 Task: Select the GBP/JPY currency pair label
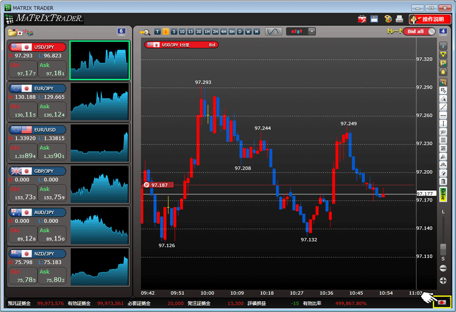pos(37,171)
